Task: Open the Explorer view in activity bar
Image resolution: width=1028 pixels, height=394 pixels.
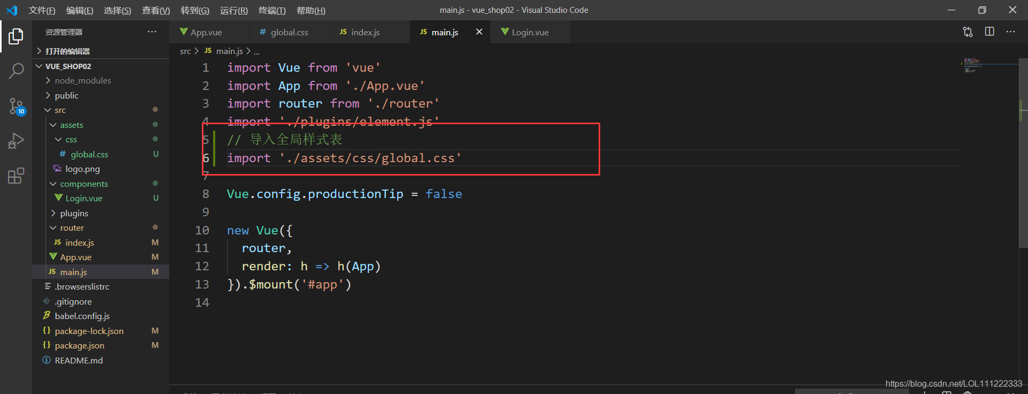Action: pyautogui.click(x=16, y=36)
